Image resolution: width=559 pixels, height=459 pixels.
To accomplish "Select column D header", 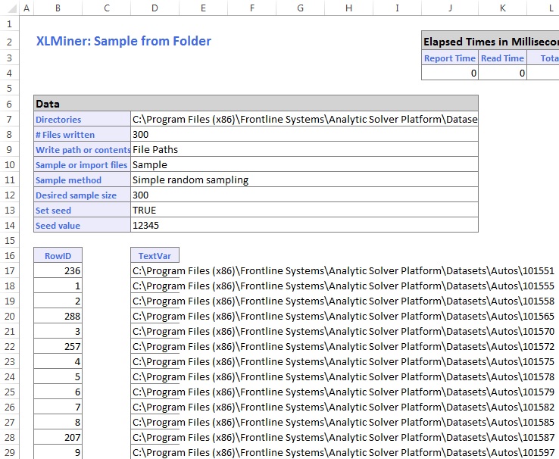I will pos(155,8).
